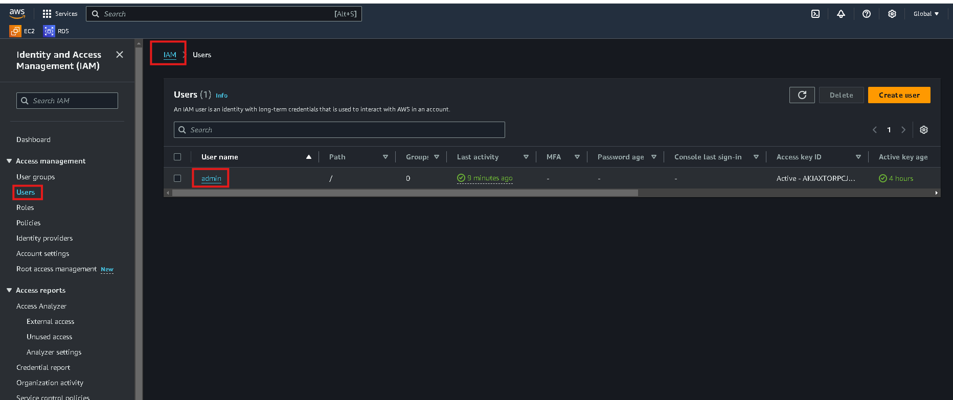Collapse the Access reports section
953x400 pixels.
click(9, 290)
